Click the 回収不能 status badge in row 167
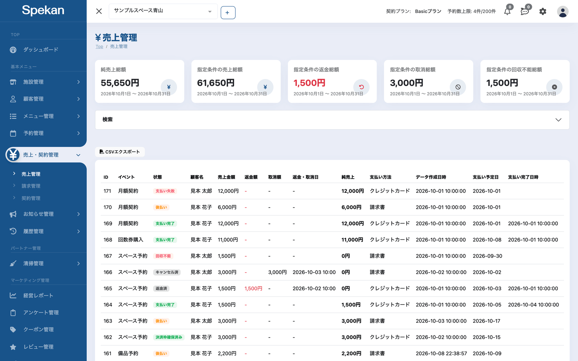The height and width of the screenshot is (361, 578). click(x=163, y=256)
